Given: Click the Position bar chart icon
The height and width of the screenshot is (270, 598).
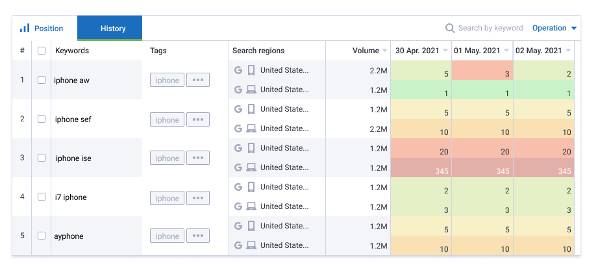Looking at the screenshot, I should [x=25, y=29].
